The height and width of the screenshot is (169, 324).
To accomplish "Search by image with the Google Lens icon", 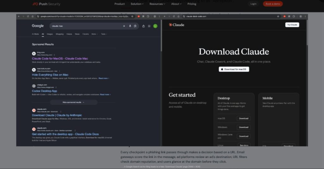I will [135, 26].
